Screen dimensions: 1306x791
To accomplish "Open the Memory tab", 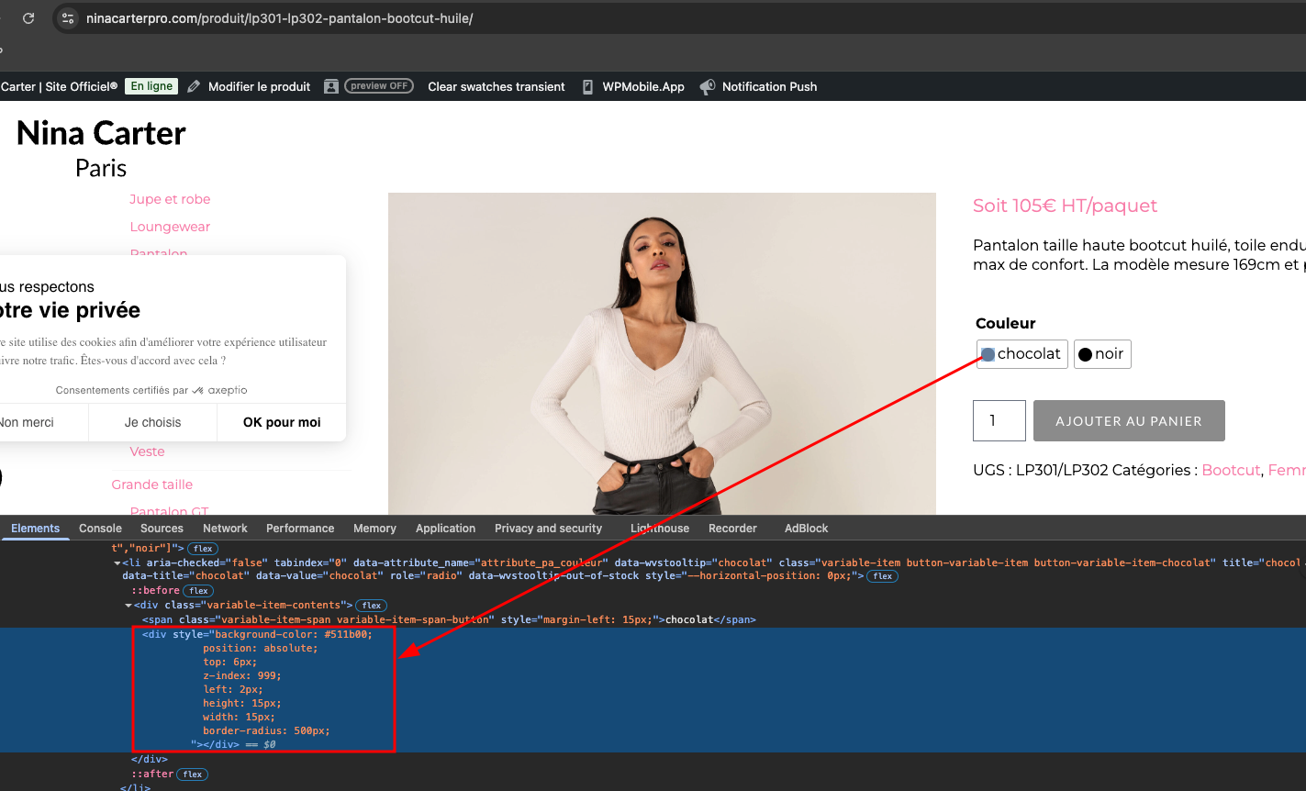I will coord(374,529).
